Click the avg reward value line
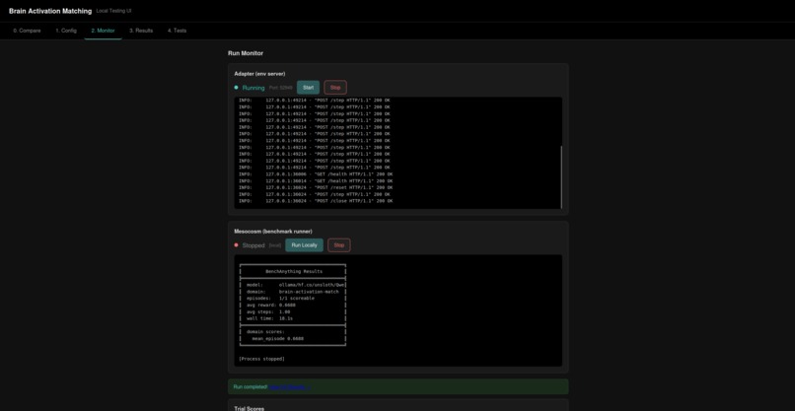This screenshot has width=795, height=411. (270, 306)
